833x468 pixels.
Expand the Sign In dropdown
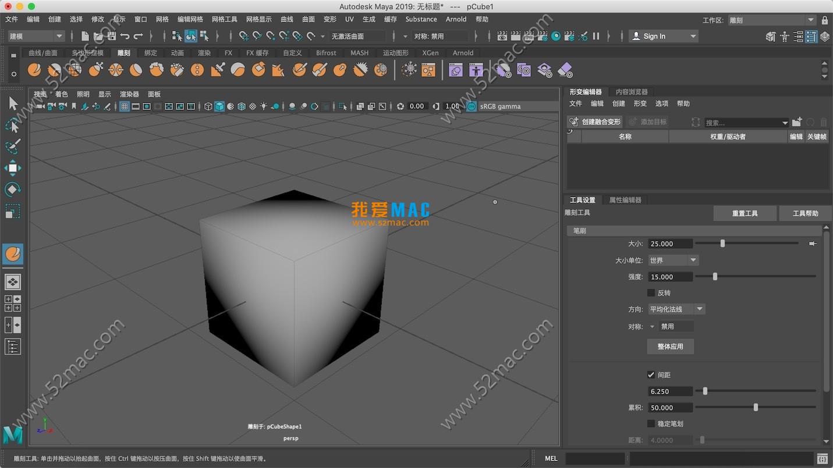coord(664,36)
